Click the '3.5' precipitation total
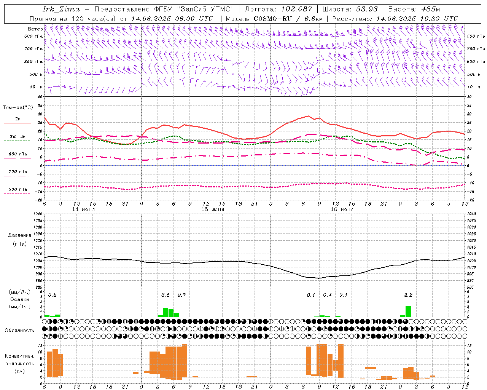Image resolution: width=487 pixels, height=390 pixels. [x=166, y=295]
